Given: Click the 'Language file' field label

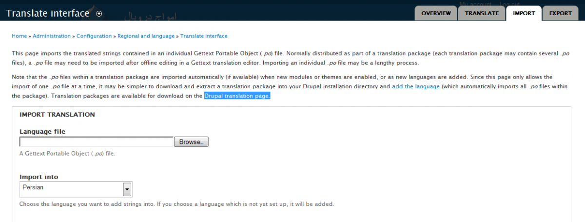Looking at the screenshot, I should [42, 131].
